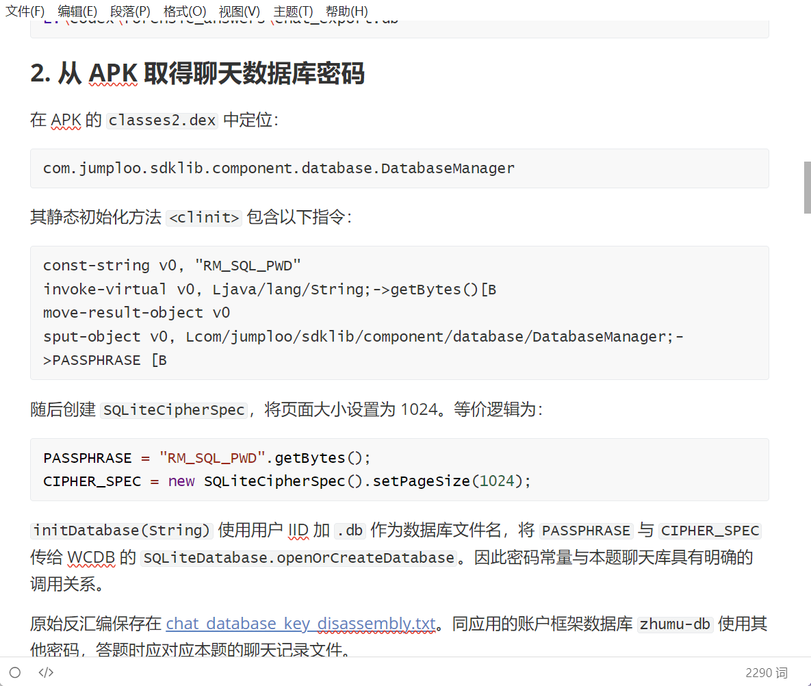Toggle the sidebar with the circle icon
The image size is (811, 686).
[15, 672]
